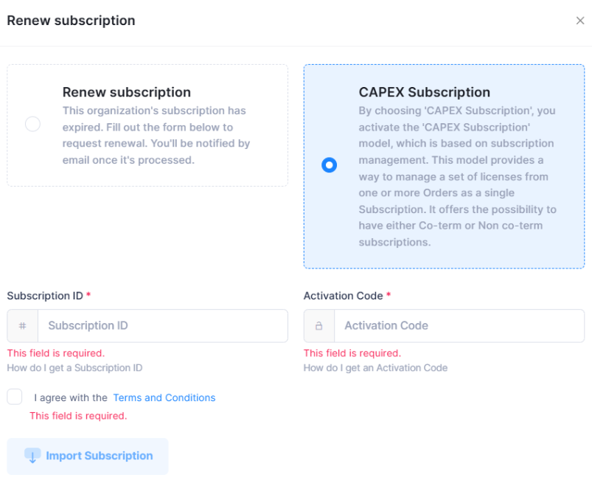Close the Renew subscription dialog
592x486 pixels.
point(579,21)
